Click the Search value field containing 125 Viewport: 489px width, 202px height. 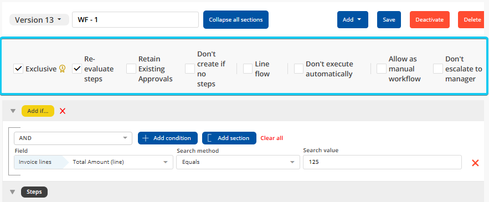click(382, 162)
